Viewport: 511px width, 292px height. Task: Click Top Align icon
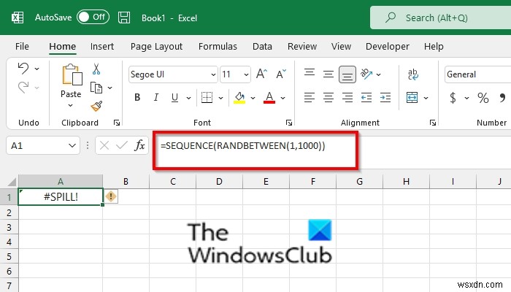tap(310, 74)
